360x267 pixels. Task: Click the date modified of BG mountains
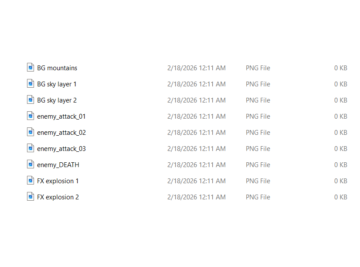(196, 68)
